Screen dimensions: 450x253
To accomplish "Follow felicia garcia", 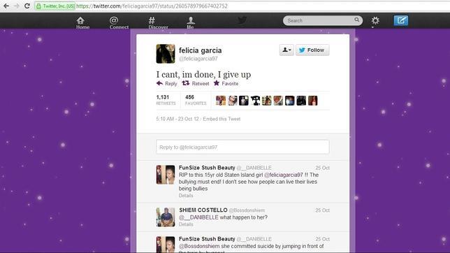I will (312, 50).
